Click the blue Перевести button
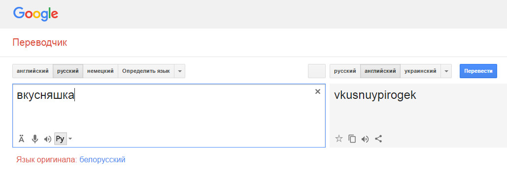The image size is (507, 180). click(478, 71)
